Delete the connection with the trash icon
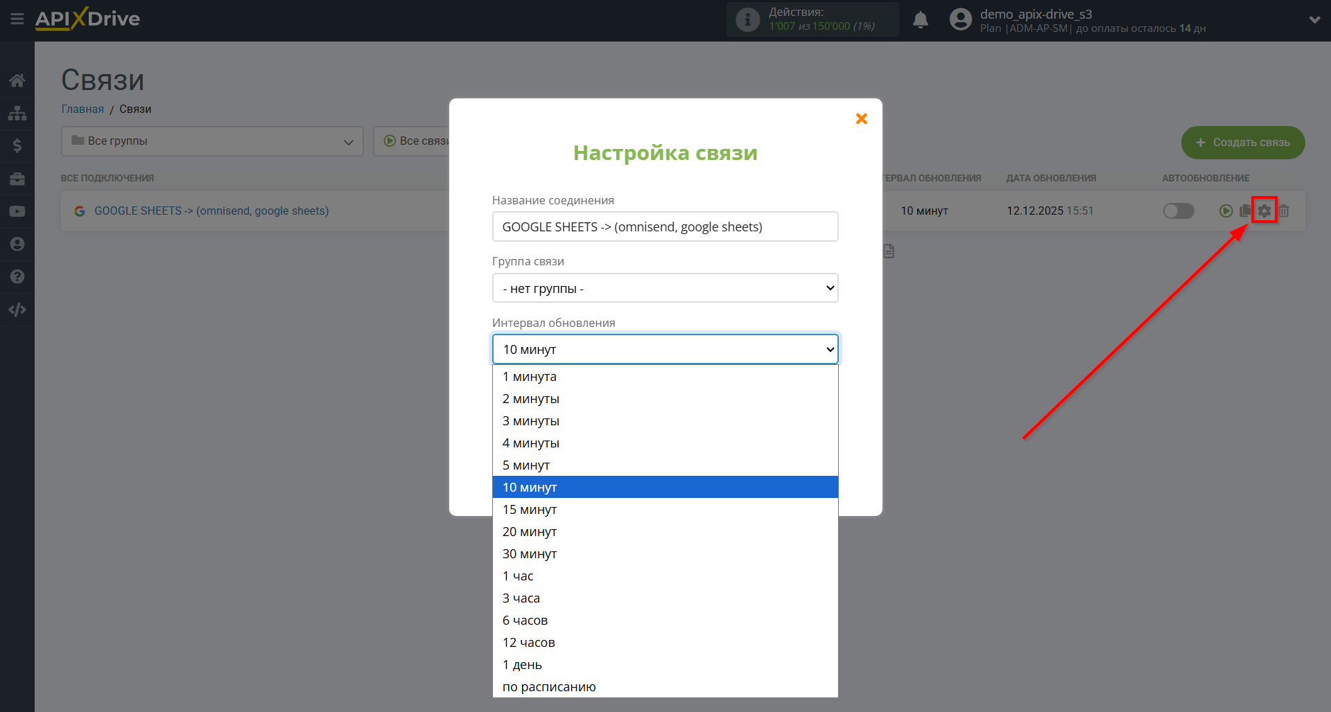1331x712 pixels. (x=1285, y=211)
